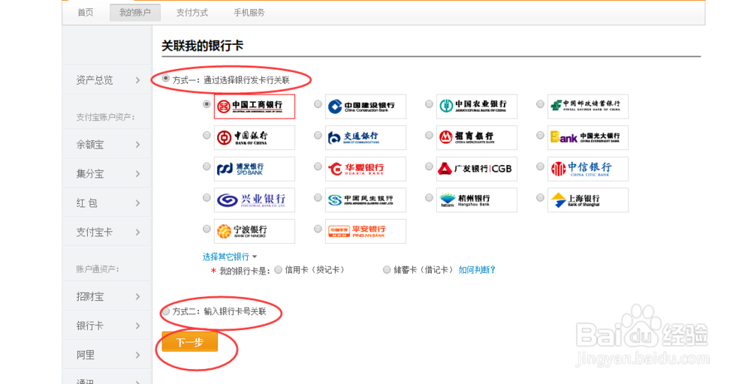Click the Agricultural Bank of China logo
The height and width of the screenshot is (384, 751).
click(x=477, y=106)
